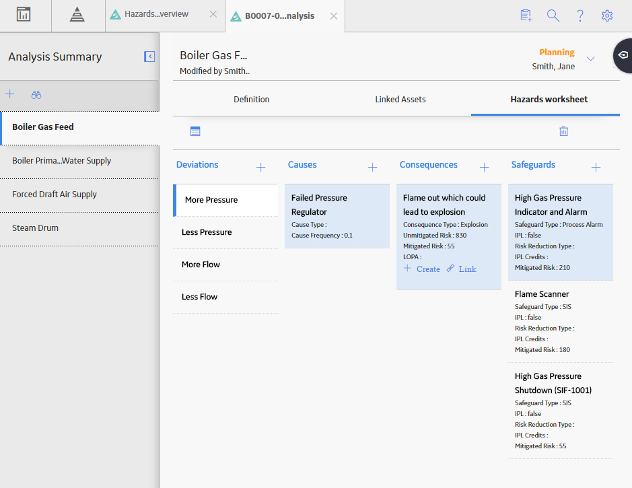Select the More Flow deviation
The image size is (632, 488).
[225, 265]
